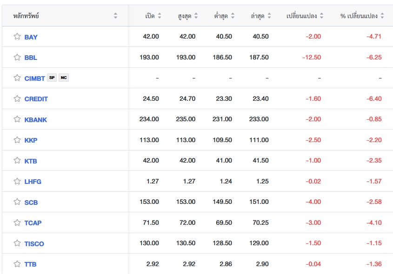This screenshot has height=274, width=393.
Task: Select CREDIT percent change -6.40
Action: (x=374, y=98)
